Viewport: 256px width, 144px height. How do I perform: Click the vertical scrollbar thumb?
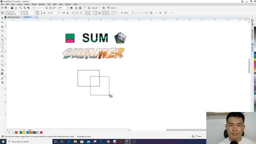click(249, 66)
